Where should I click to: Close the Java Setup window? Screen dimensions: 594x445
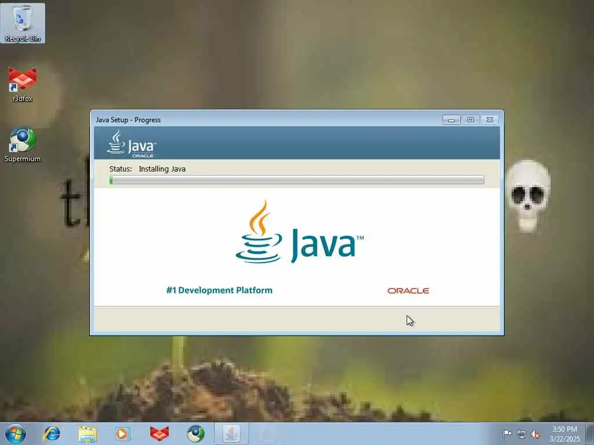pyautogui.click(x=490, y=119)
